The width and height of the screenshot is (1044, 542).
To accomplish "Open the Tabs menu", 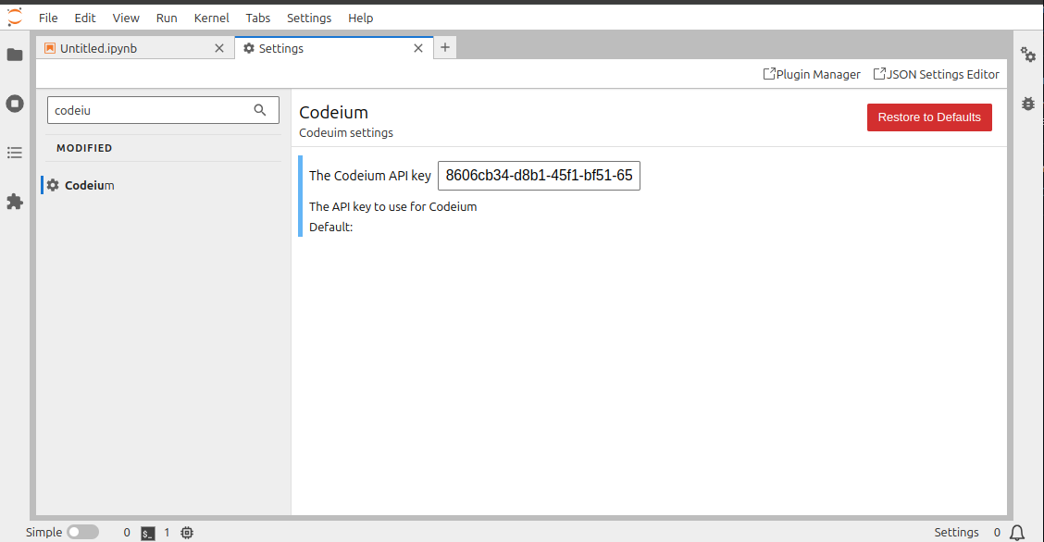I will [x=257, y=18].
